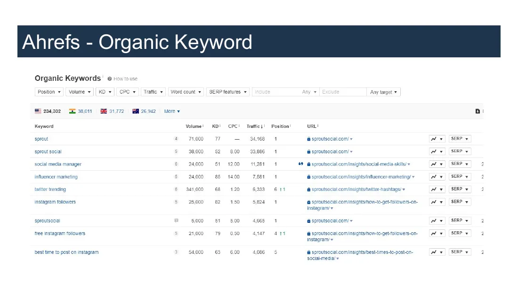Open the How to use help link

click(122, 79)
